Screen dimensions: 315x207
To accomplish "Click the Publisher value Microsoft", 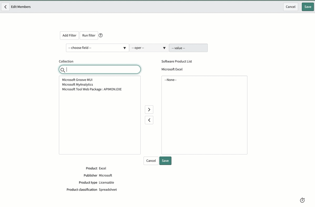I will [105, 175].
